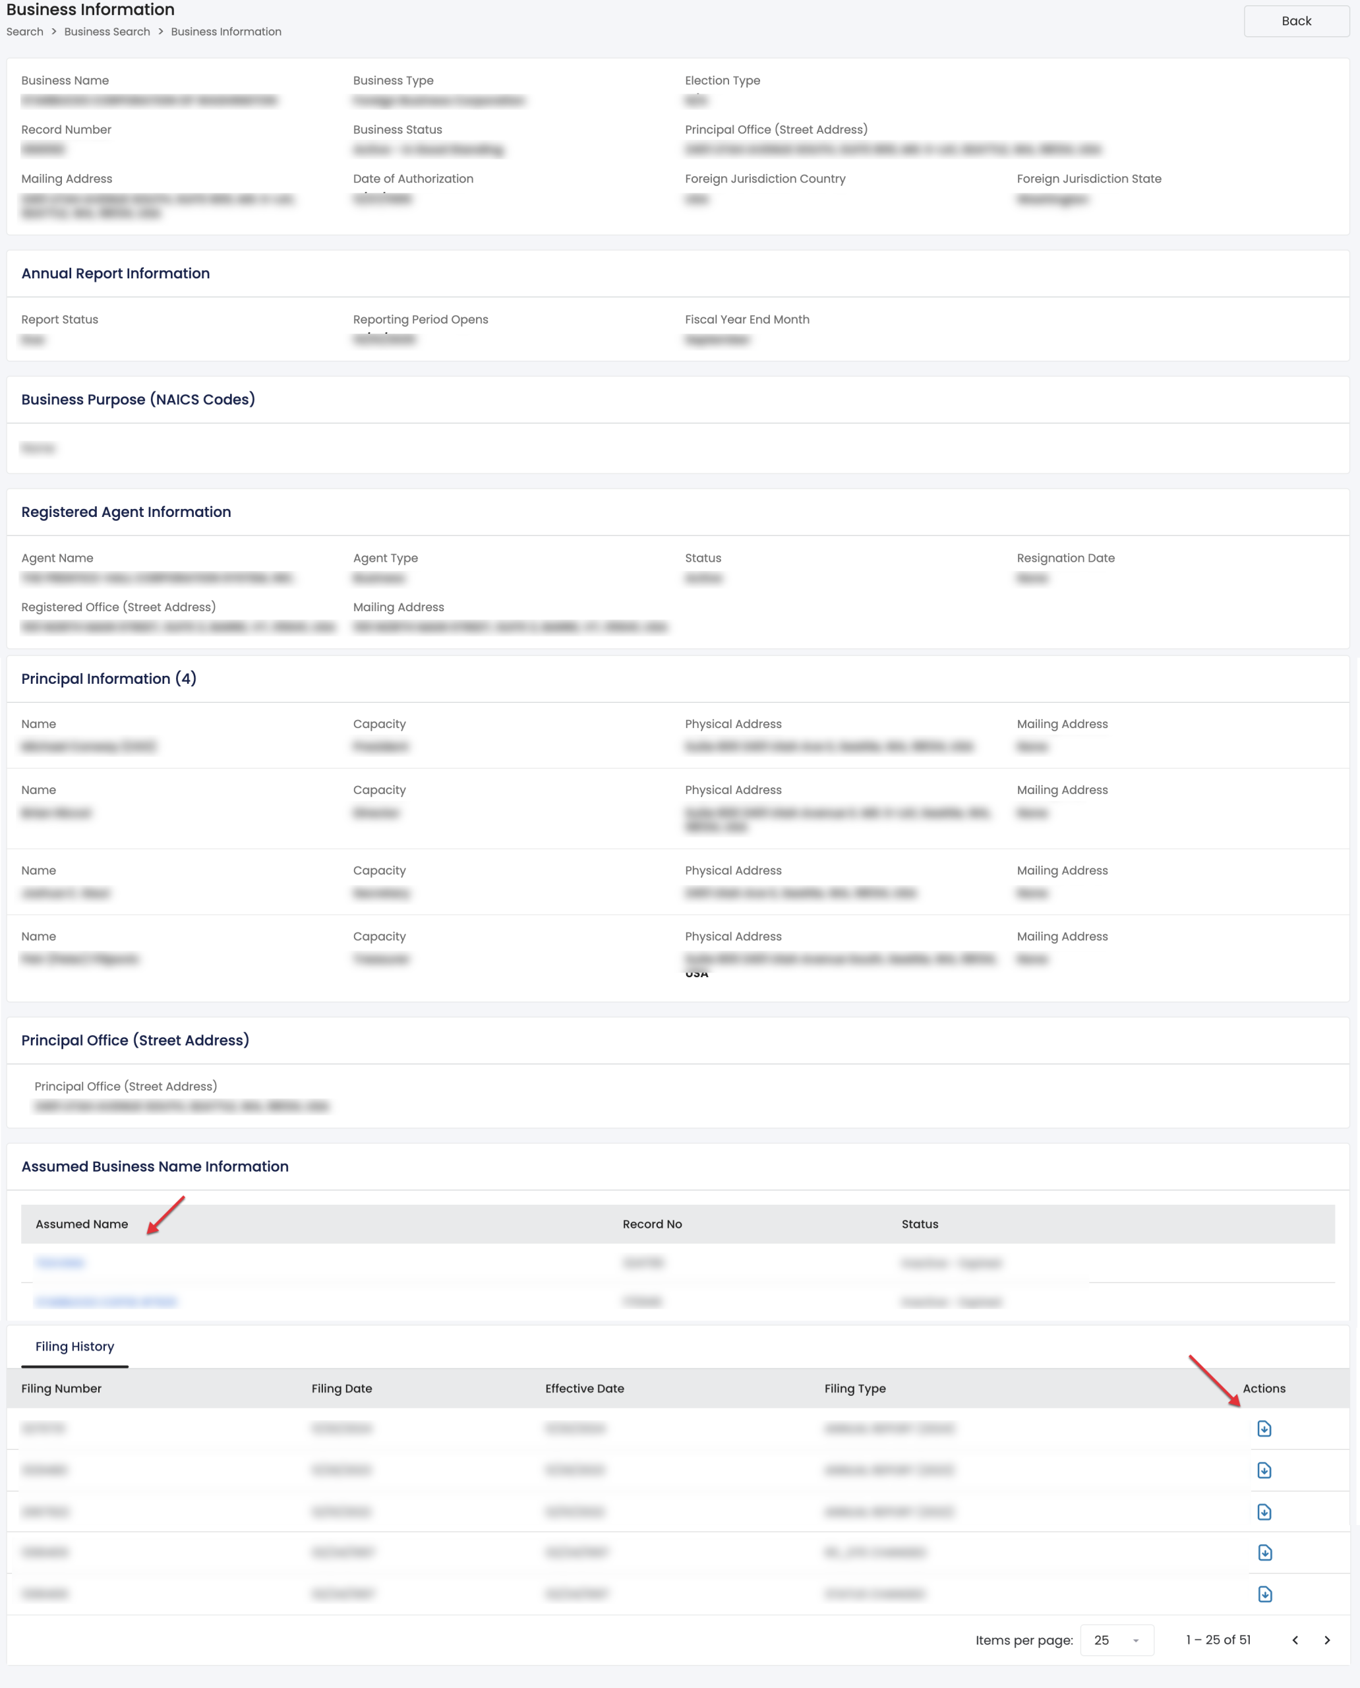The width and height of the screenshot is (1360, 1688).
Task: Click the Filing Date column header
Action: click(341, 1389)
